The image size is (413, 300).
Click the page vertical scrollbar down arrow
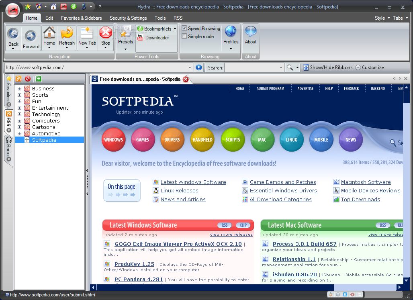pos(406,280)
